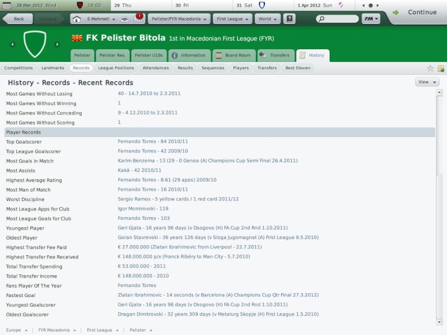The height and width of the screenshot is (335, 447).
Task: Click the help question mark icon
Action: (x=289, y=19)
